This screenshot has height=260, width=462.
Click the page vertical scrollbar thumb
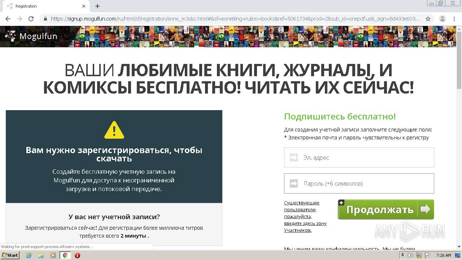point(459,60)
